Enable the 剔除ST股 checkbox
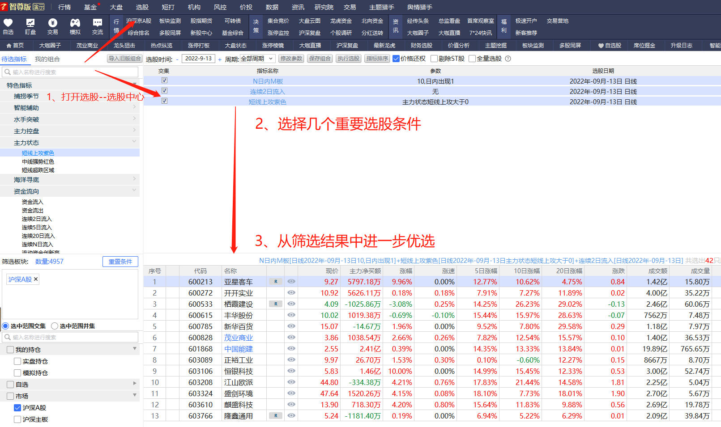721x427 pixels. pyautogui.click(x=434, y=59)
